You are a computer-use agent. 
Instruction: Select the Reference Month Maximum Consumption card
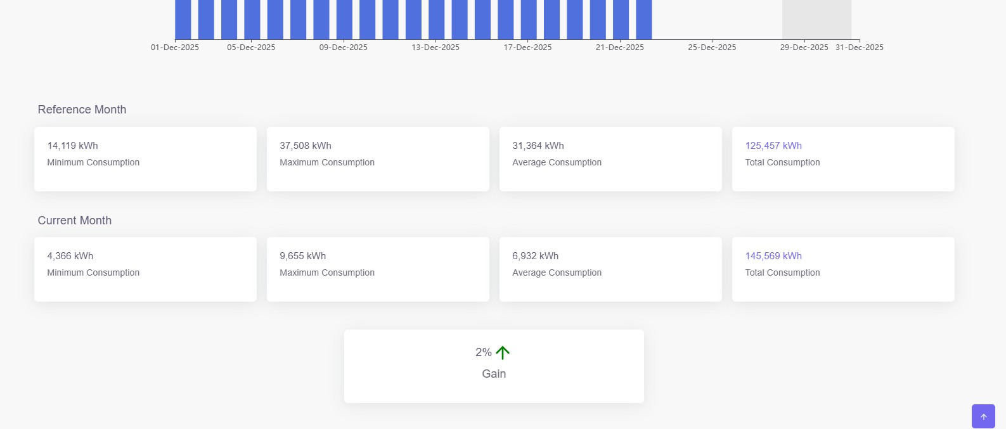[378, 158]
